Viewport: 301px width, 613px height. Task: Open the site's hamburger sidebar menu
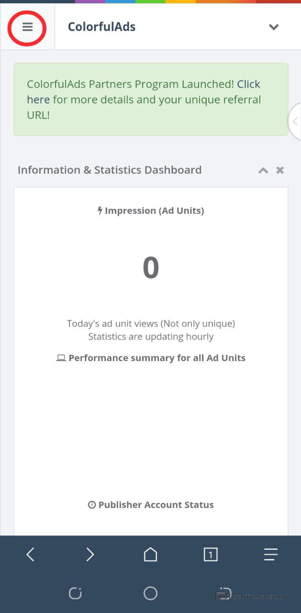[27, 27]
